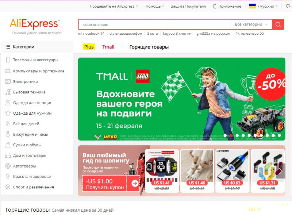Select the last banner carousel dot
The height and width of the screenshot is (215, 292).
click(x=279, y=135)
